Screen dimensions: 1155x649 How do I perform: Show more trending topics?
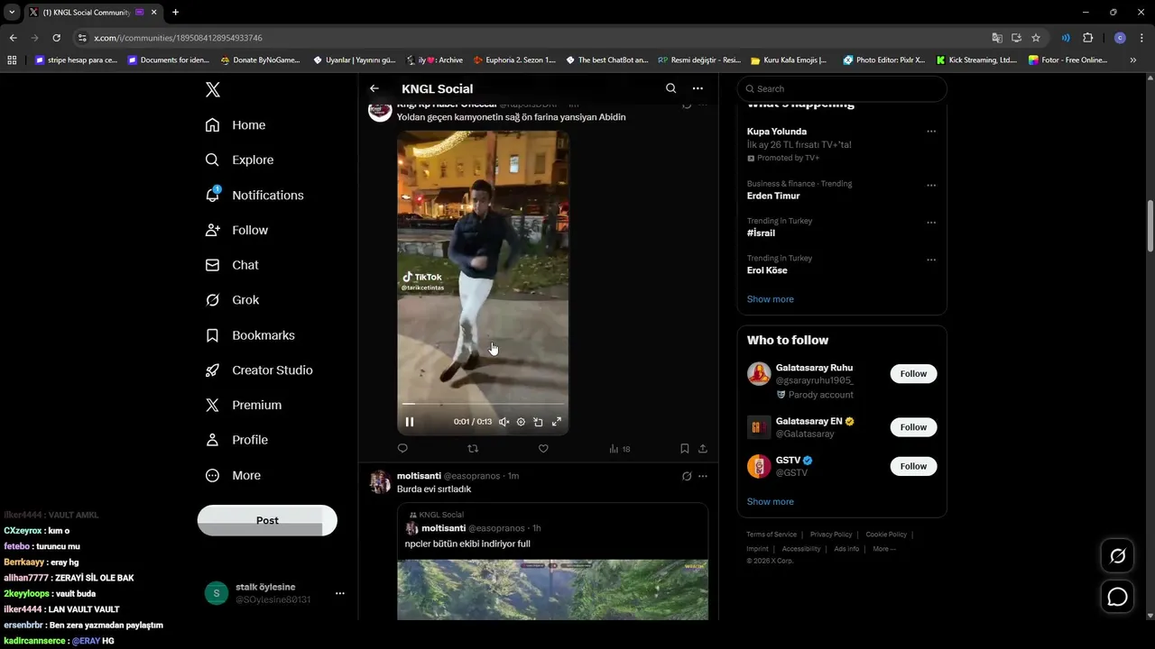click(771, 299)
